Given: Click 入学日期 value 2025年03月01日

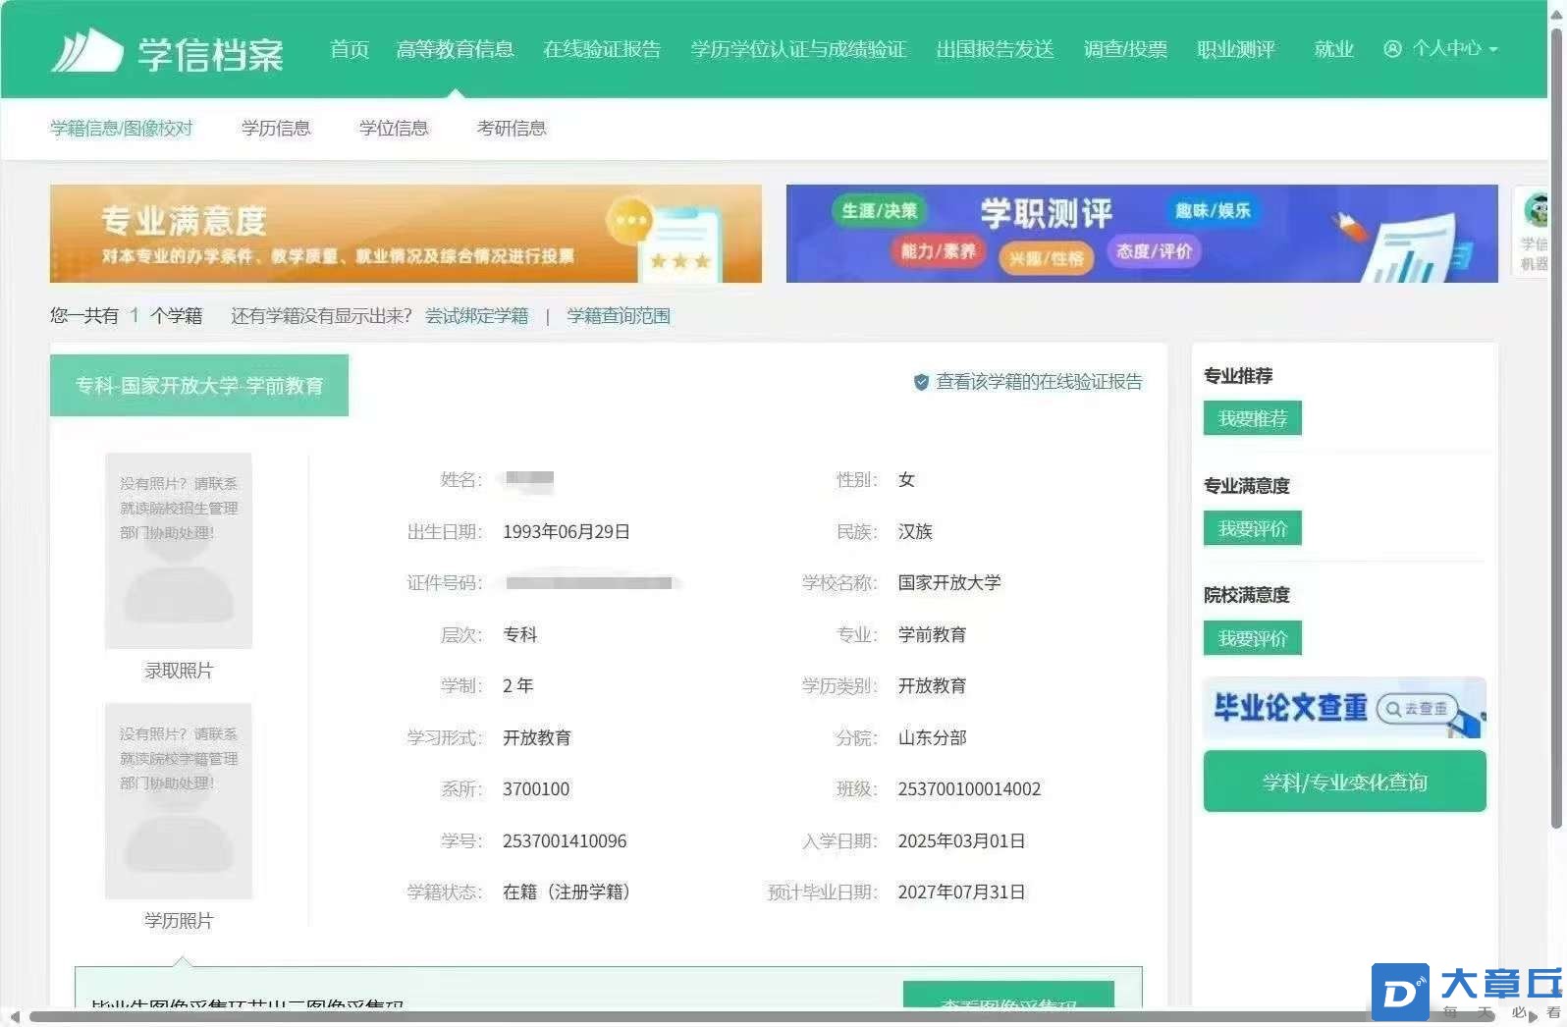Looking at the screenshot, I should (961, 840).
